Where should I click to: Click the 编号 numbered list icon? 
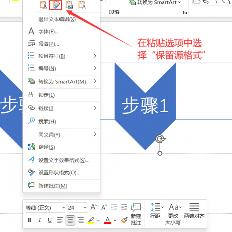click(31, 68)
